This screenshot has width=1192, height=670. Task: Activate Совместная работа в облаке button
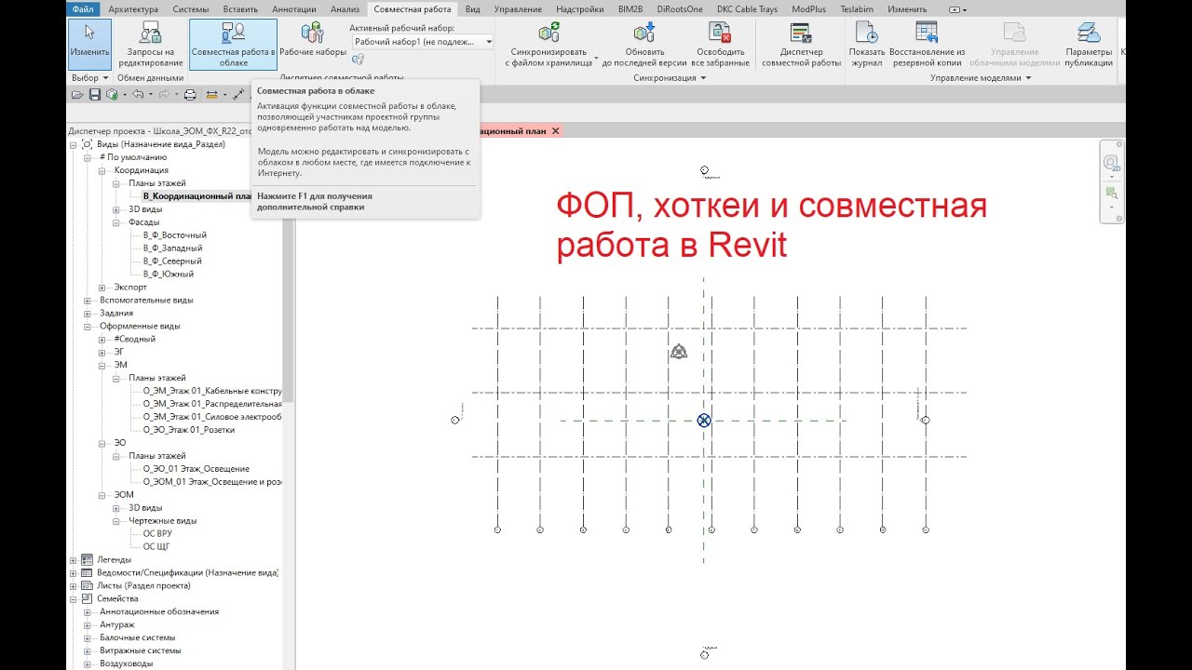[234, 44]
